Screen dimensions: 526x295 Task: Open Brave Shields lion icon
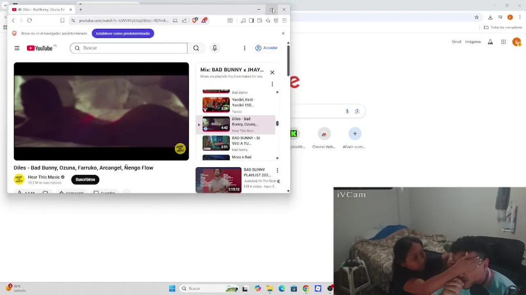(x=195, y=20)
